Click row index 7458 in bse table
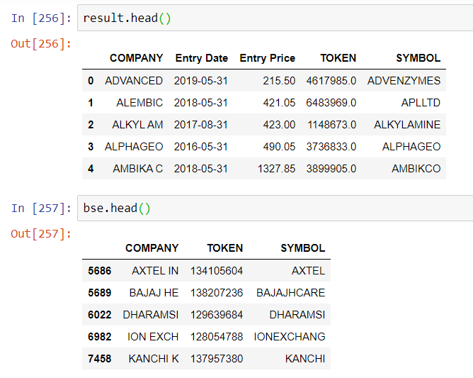Screen dimensions: 473x378 tap(100, 359)
